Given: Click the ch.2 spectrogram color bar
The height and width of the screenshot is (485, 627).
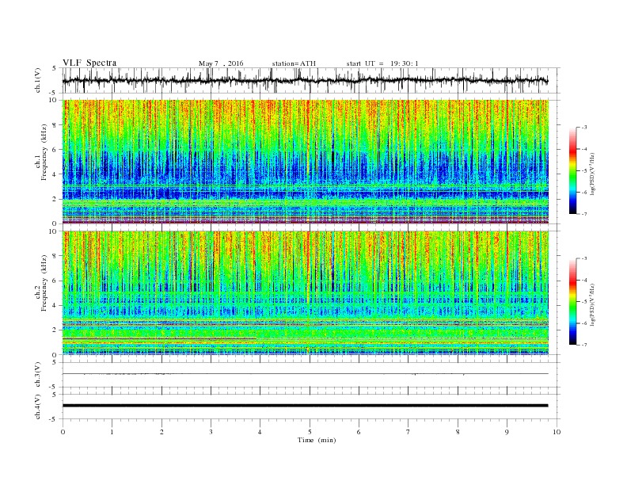Looking at the screenshot, I should click(x=573, y=302).
